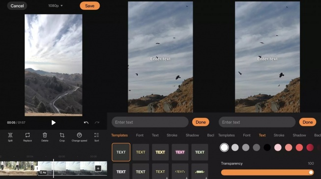This screenshot has width=321, height=179.
Task: Open the 1080p resolution dropdown
Action: 56,6
